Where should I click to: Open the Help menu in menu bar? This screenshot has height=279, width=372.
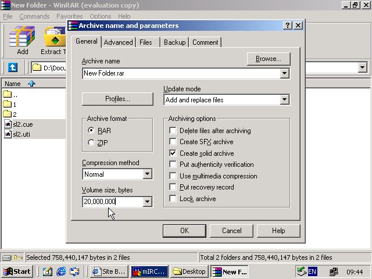point(124,16)
